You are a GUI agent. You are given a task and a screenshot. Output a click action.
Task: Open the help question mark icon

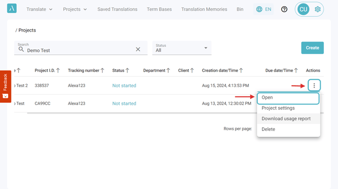point(284,9)
